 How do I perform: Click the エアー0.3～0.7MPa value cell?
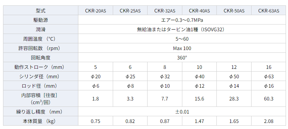[x=182, y=20]
